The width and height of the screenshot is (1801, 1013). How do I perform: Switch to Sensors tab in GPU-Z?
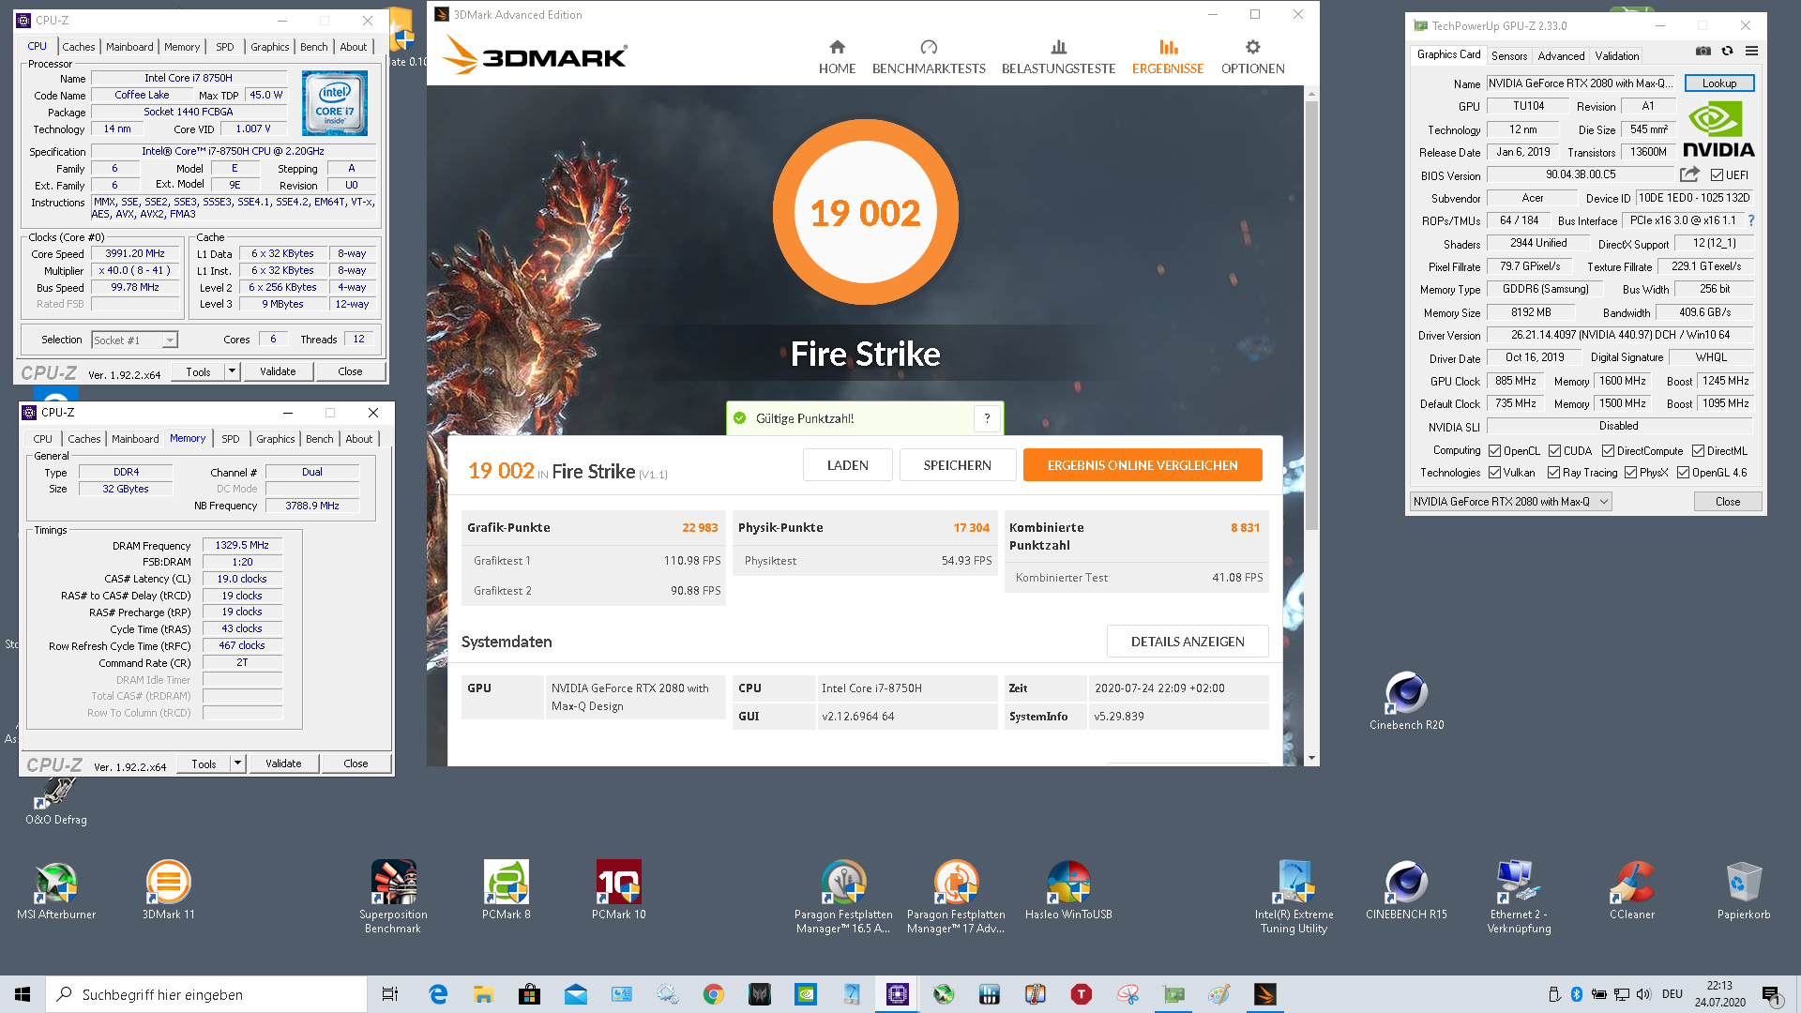1509,56
